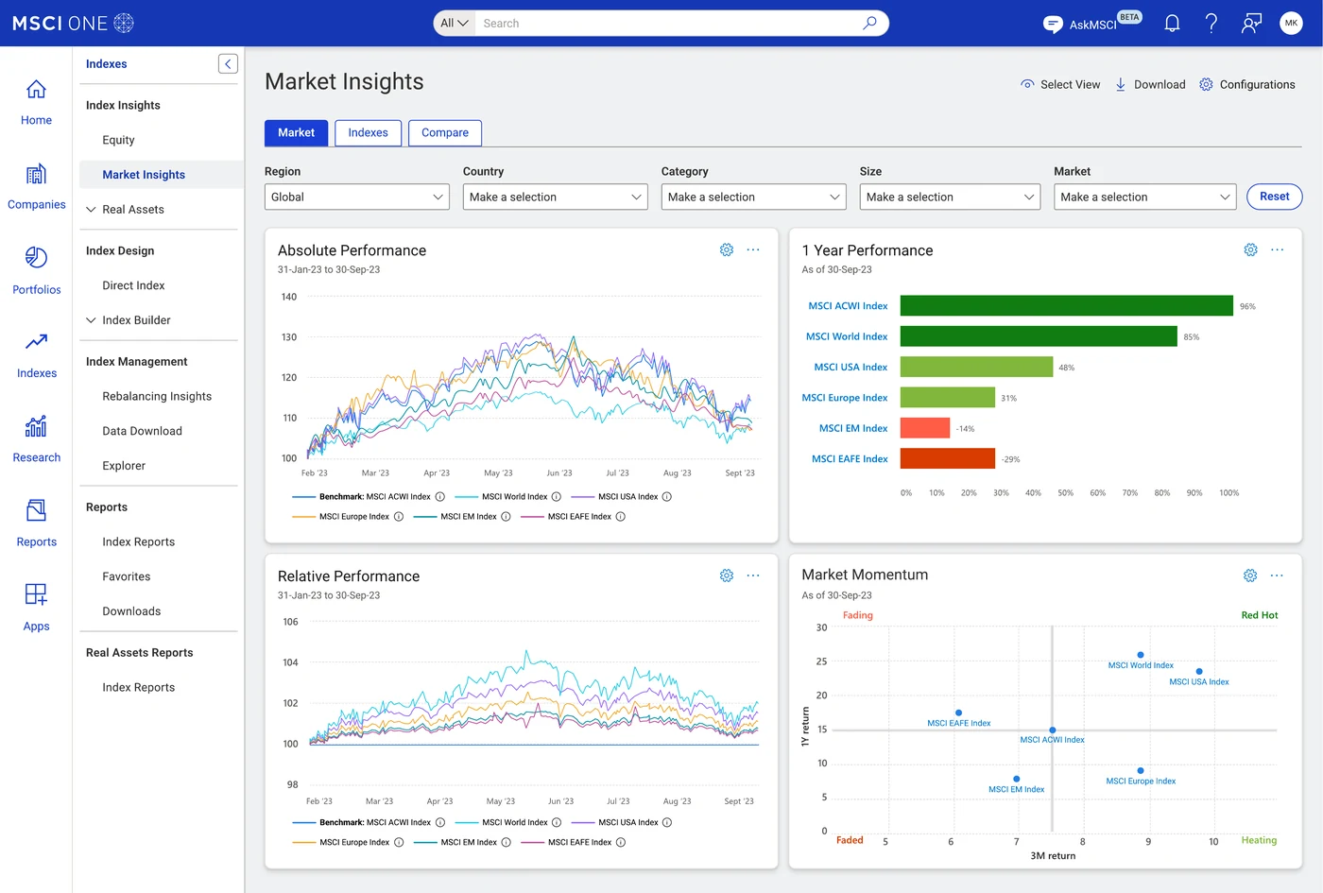Open Relative Performance more options menu
1323x893 pixels.
(753, 575)
